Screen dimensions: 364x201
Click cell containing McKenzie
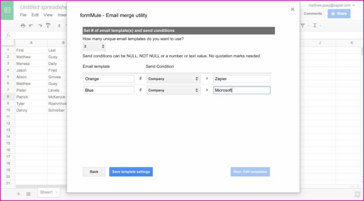57,97
